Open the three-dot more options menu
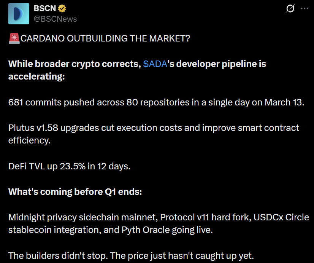Image resolution: width=314 pixels, height=263 pixels. 304,8
